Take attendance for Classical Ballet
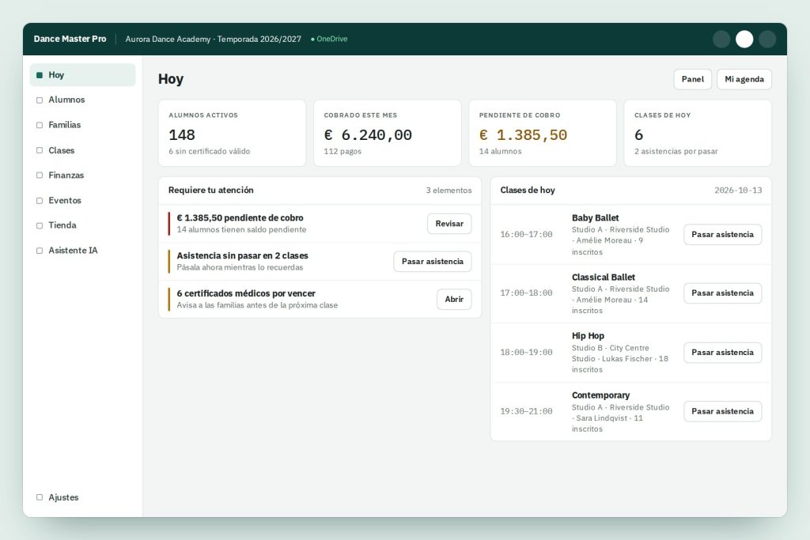 [723, 293]
